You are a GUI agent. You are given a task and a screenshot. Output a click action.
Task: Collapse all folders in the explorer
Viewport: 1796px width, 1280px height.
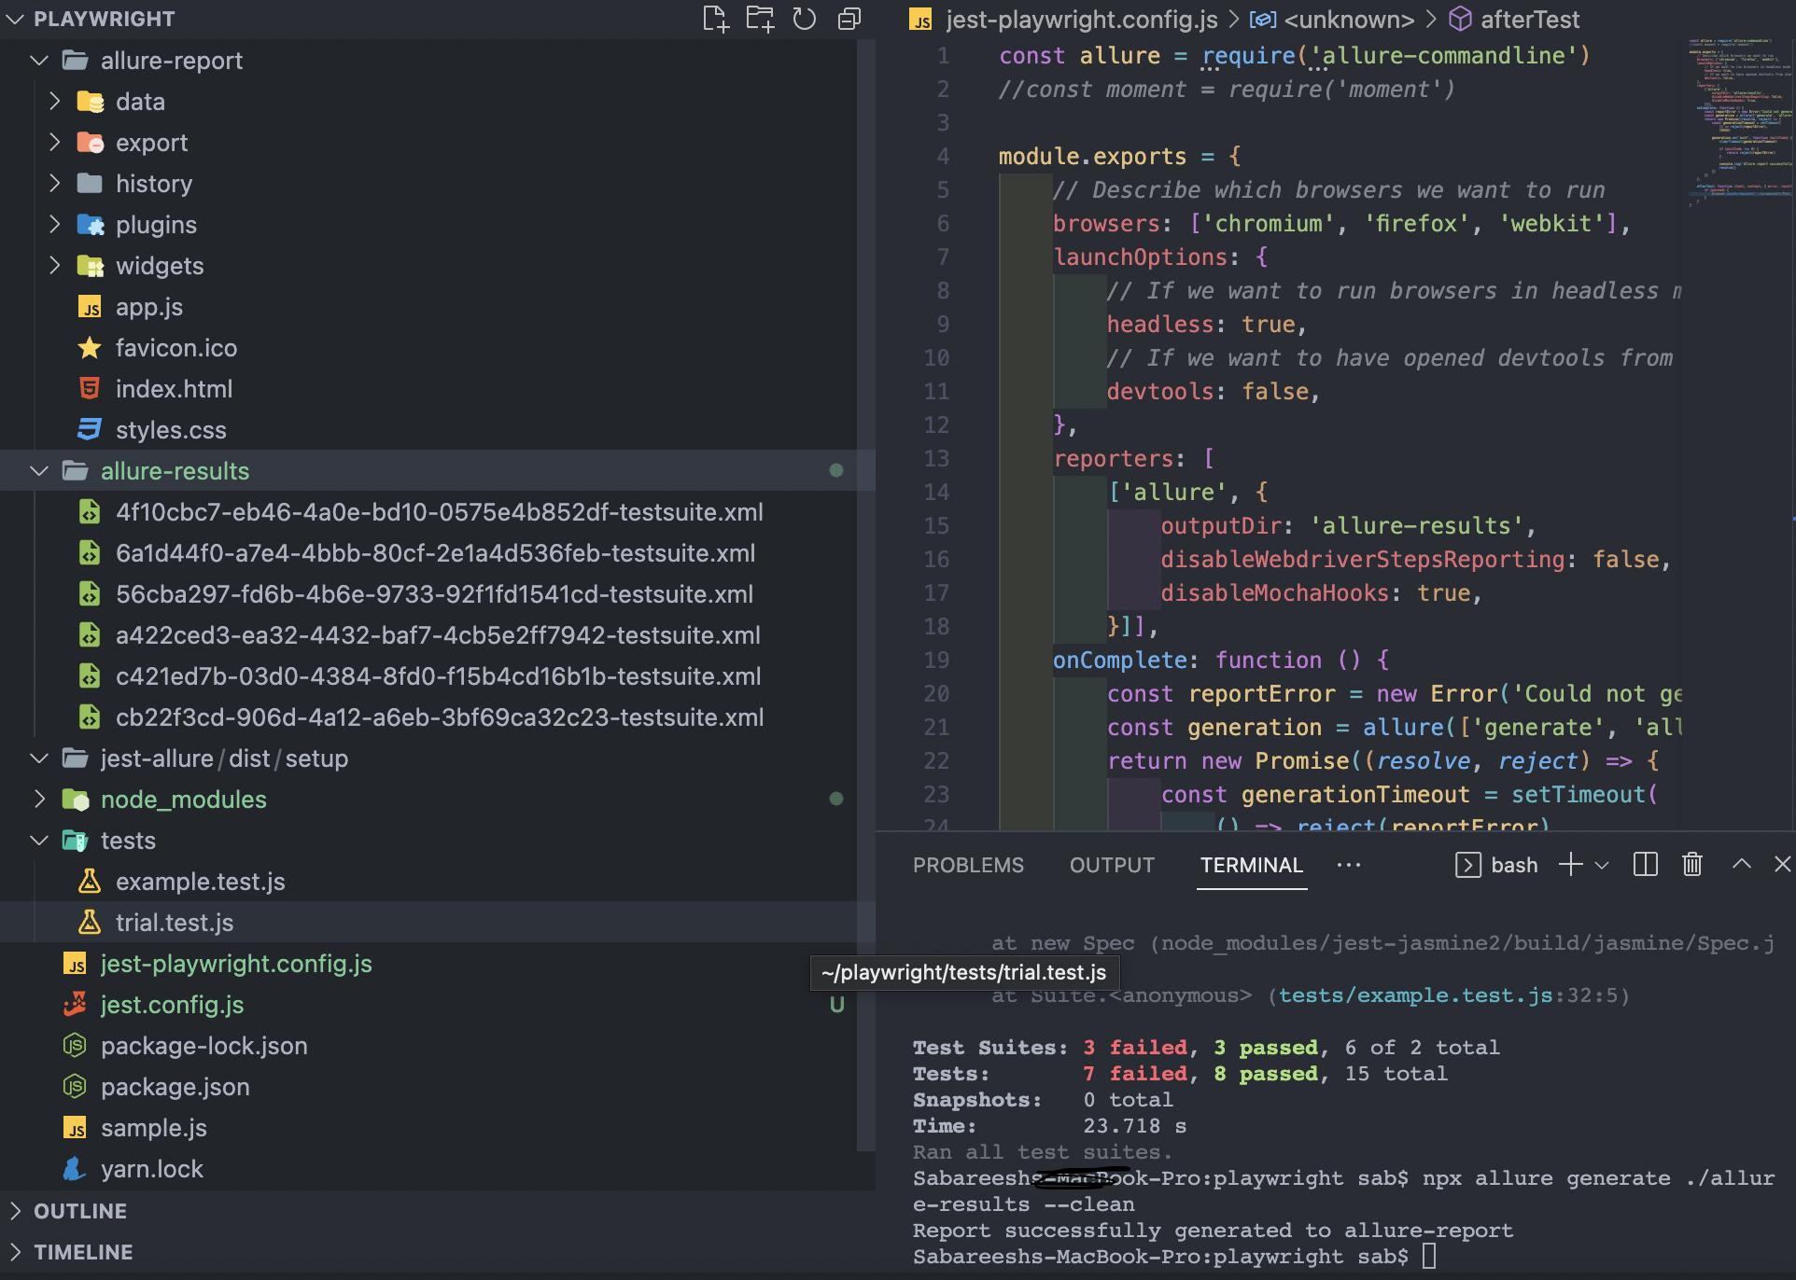click(x=849, y=19)
